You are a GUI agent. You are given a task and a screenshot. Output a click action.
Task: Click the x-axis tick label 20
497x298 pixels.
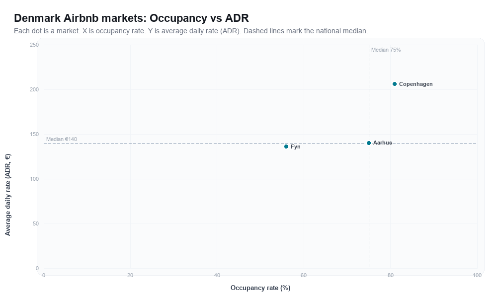(x=130, y=276)
